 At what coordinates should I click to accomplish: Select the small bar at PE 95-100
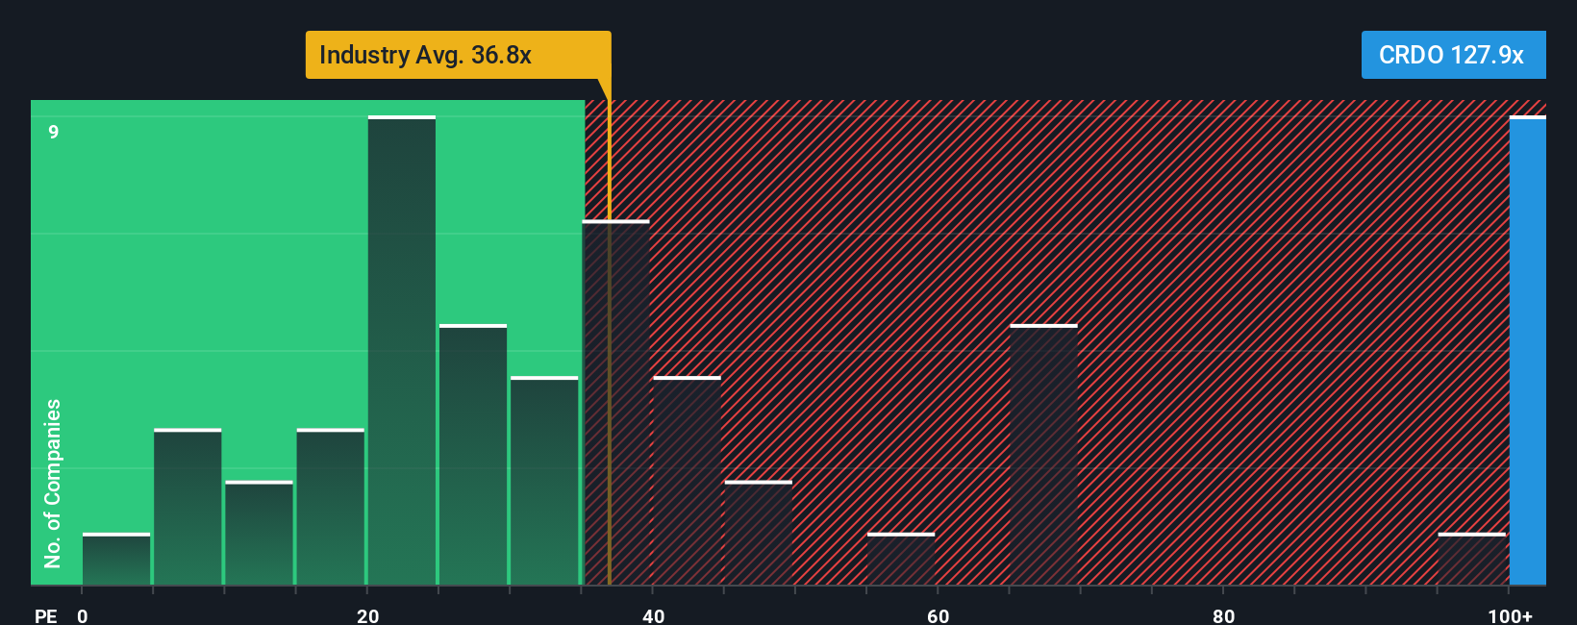(x=1472, y=559)
